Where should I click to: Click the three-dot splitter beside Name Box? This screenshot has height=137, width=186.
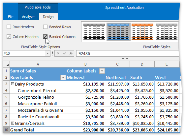click(x=52, y=53)
